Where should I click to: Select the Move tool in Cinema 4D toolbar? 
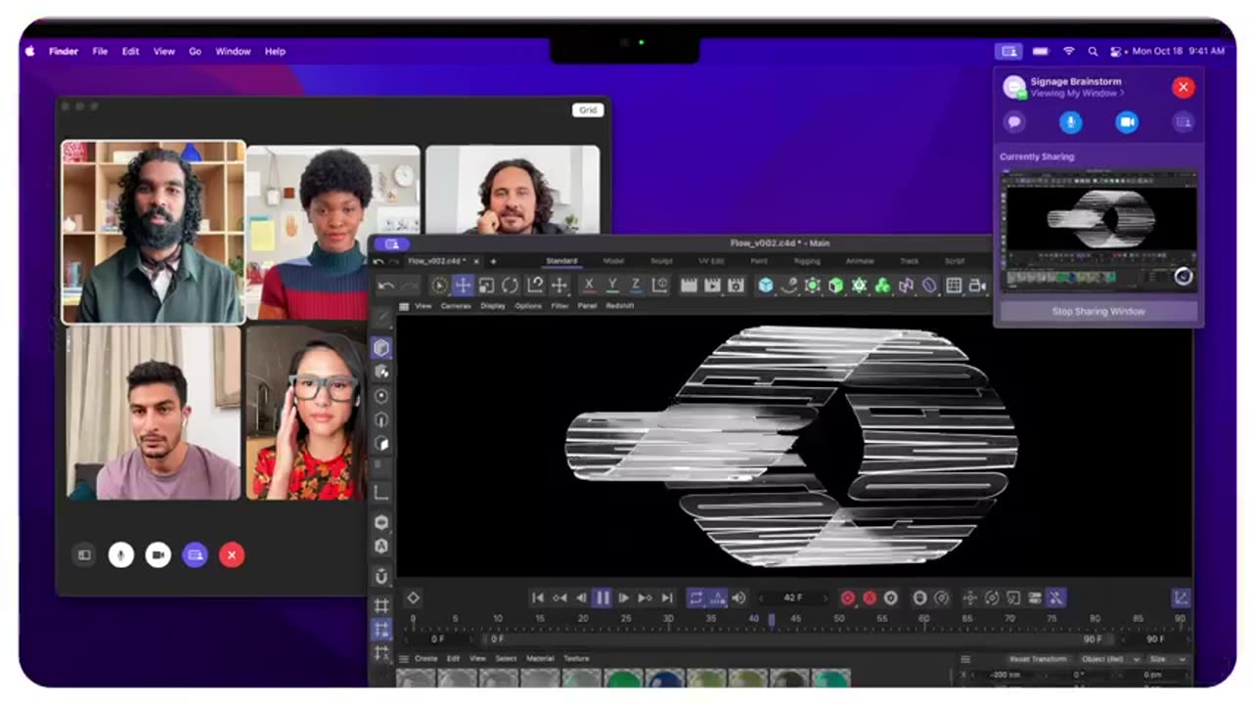(x=463, y=286)
